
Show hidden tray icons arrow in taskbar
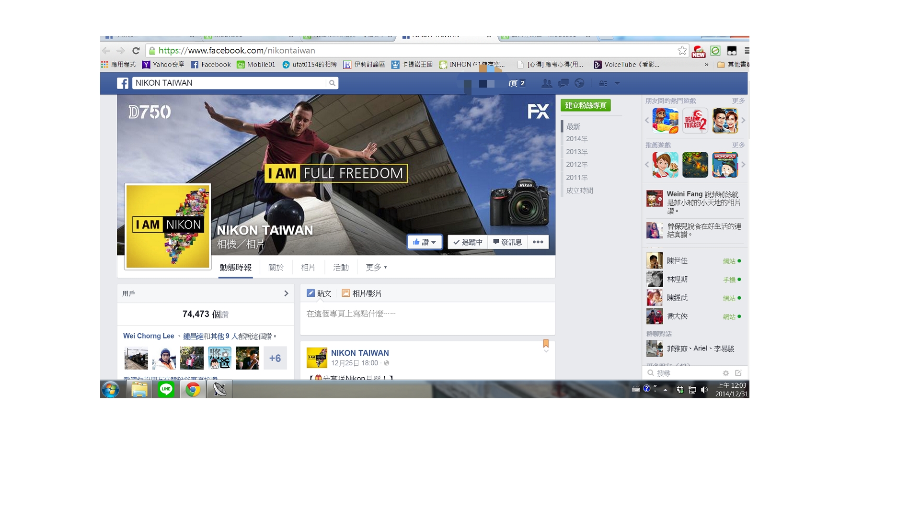point(665,390)
